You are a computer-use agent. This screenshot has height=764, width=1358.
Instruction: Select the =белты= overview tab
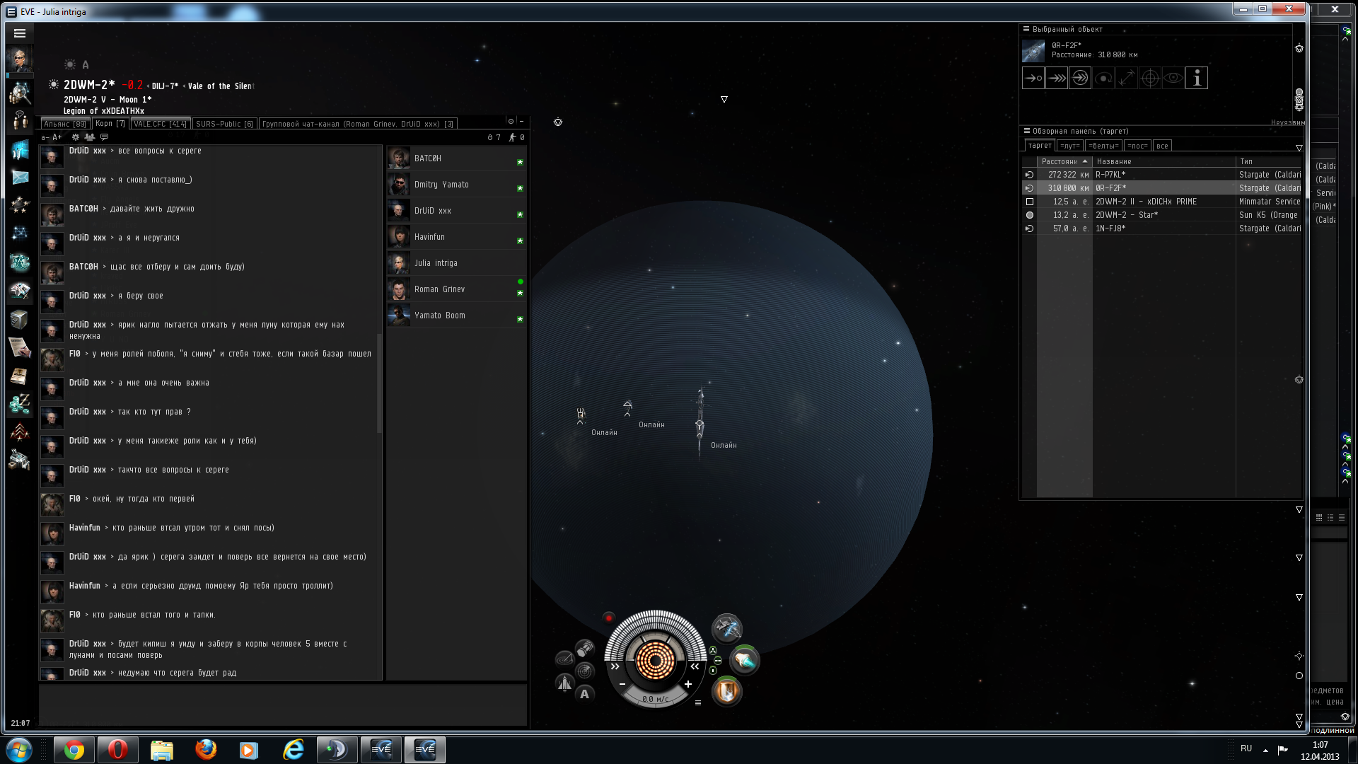(1103, 146)
